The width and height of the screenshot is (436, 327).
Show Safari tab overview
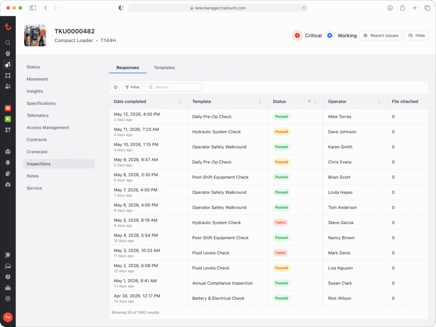[x=427, y=8]
